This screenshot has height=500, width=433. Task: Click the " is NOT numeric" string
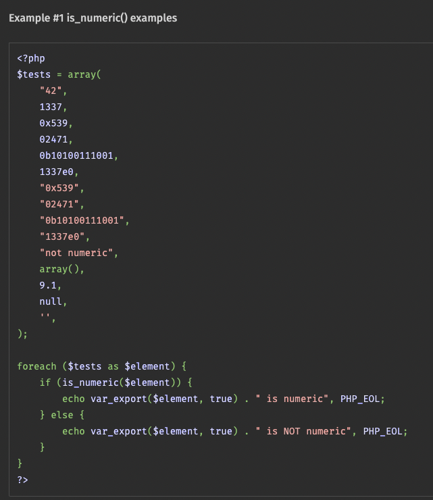[x=303, y=431]
